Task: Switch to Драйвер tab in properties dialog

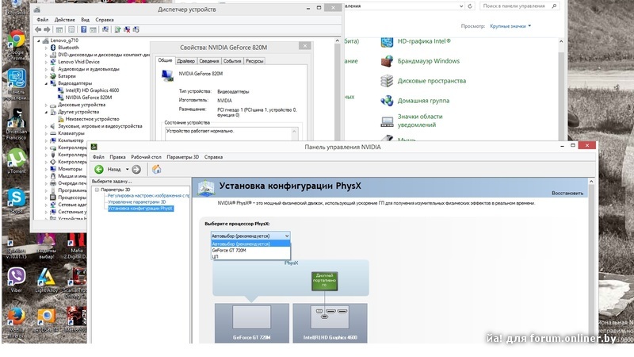Action: tap(186, 61)
